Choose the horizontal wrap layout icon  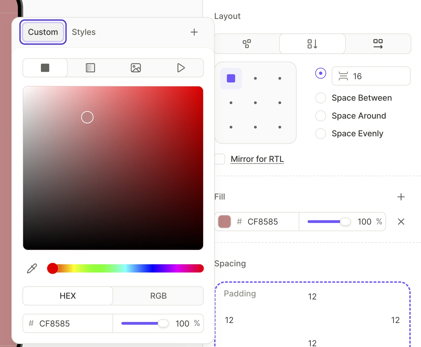tap(378, 44)
